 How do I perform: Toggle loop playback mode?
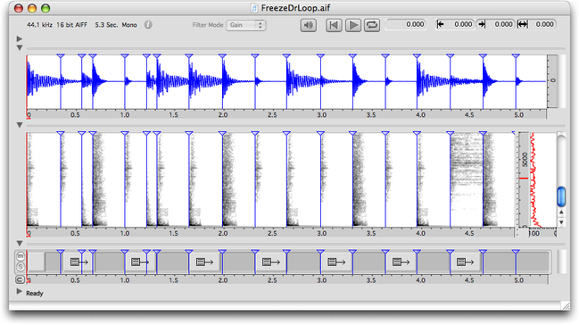coord(372,25)
